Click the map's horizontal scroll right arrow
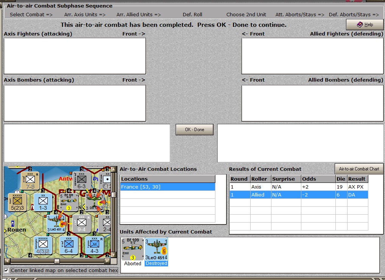The height and width of the screenshot is (280, 385). pyautogui.click(x=107, y=261)
